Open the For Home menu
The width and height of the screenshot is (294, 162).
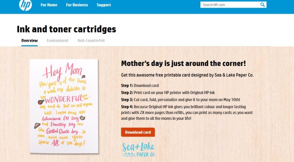pos(49,5)
